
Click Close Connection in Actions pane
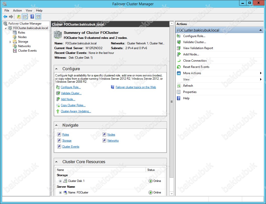pos(195,61)
